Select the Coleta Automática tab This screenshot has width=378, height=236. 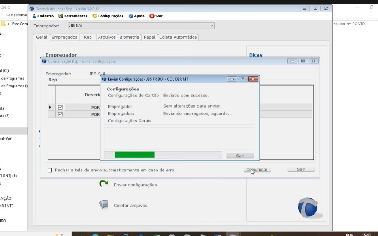[x=178, y=37]
